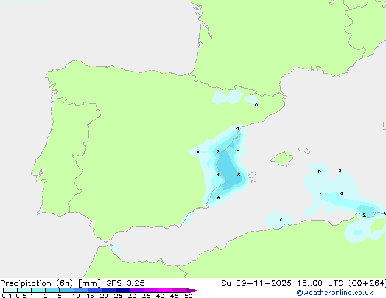Click the '20' legend scale value
The width and height of the screenshot is (386, 298).
point(104,296)
